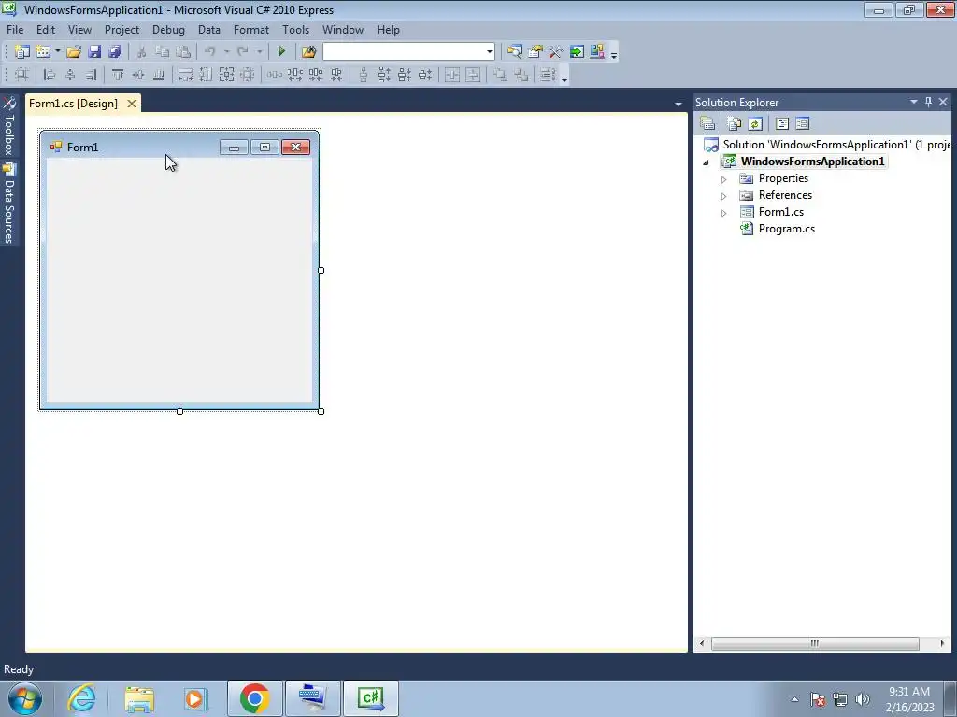957x717 pixels.
Task: Click the View Code icon in Solution Explorer
Action: tap(782, 124)
